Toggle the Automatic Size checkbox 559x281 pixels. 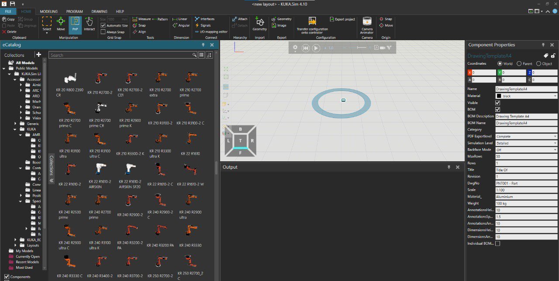[x=102, y=26]
